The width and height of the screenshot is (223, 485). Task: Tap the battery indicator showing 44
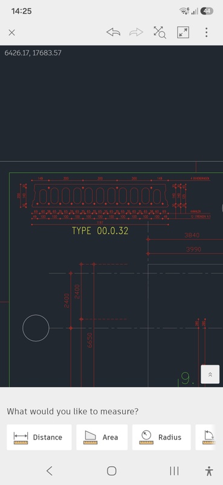(x=207, y=11)
